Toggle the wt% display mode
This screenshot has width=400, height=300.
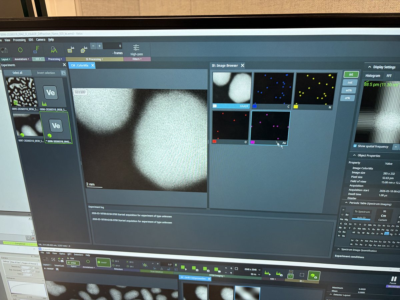[349, 90]
